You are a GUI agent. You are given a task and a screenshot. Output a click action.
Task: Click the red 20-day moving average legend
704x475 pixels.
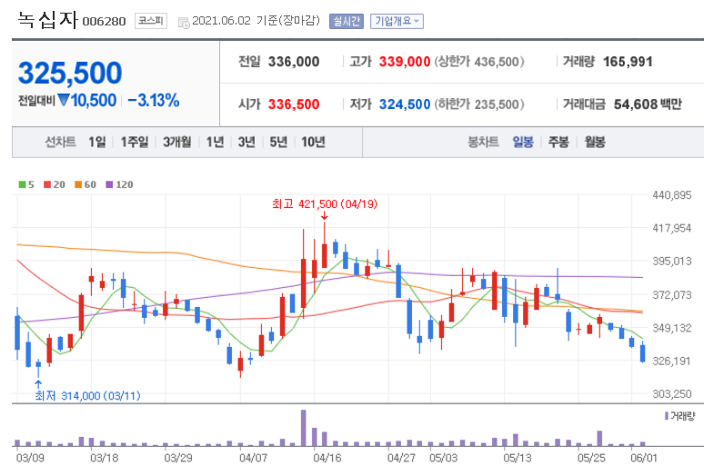tap(55, 184)
